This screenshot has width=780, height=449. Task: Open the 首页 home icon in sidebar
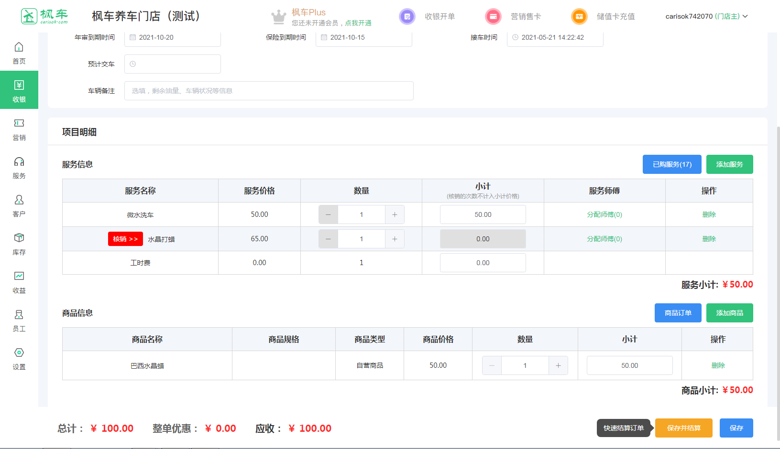[x=19, y=47]
